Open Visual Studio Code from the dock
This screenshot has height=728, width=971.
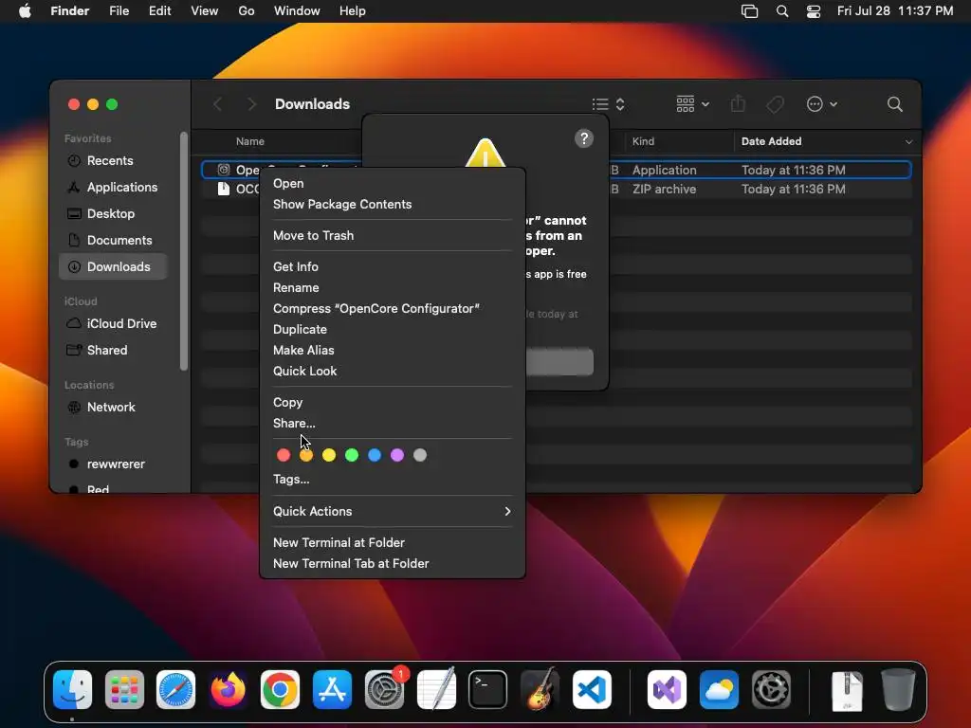tap(592, 690)
